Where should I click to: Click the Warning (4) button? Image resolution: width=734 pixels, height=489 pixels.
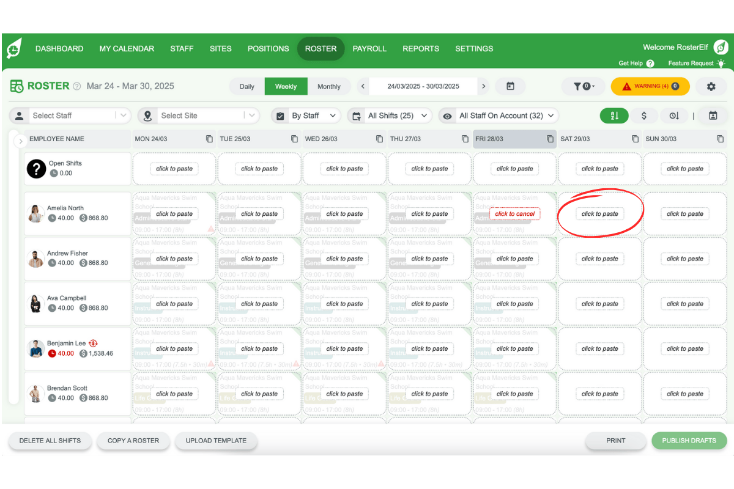point(650,86)
